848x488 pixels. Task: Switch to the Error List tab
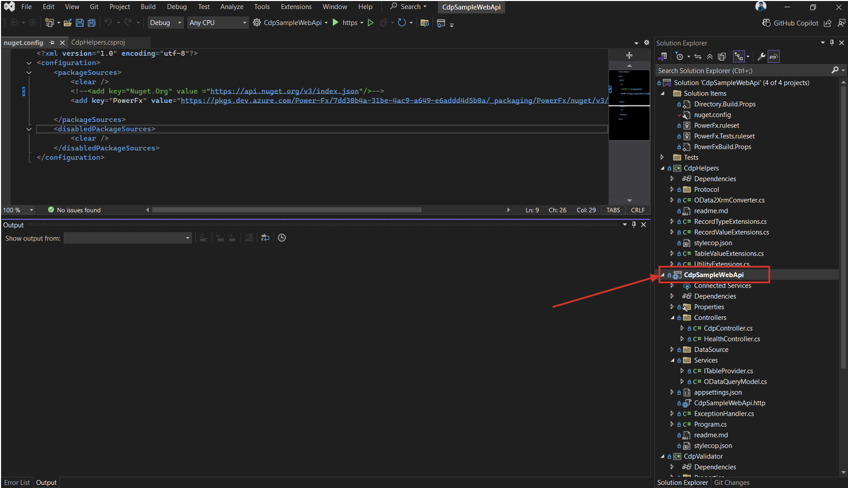coord(17,482)
